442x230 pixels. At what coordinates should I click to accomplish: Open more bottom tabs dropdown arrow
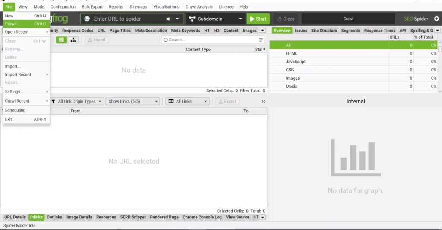(x=262, y=217)
